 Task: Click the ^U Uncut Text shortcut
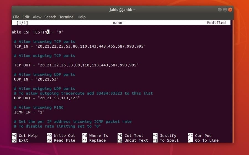click(x=133, y=140)
